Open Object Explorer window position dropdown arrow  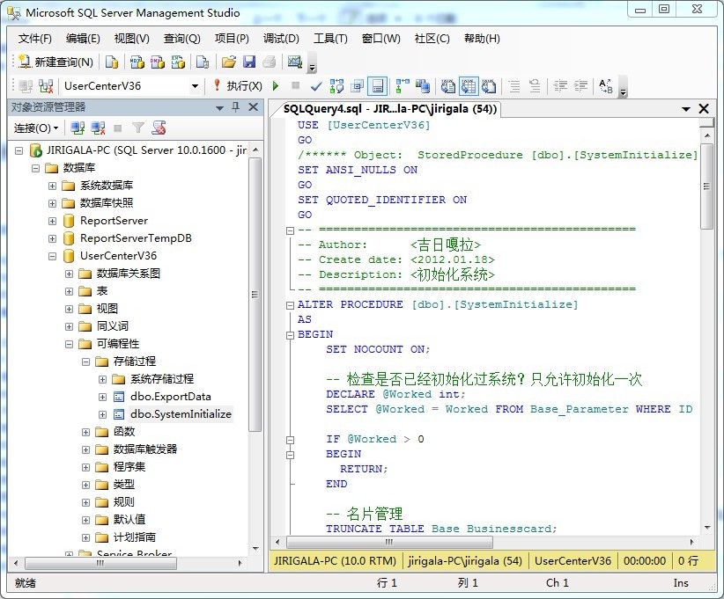220,108
